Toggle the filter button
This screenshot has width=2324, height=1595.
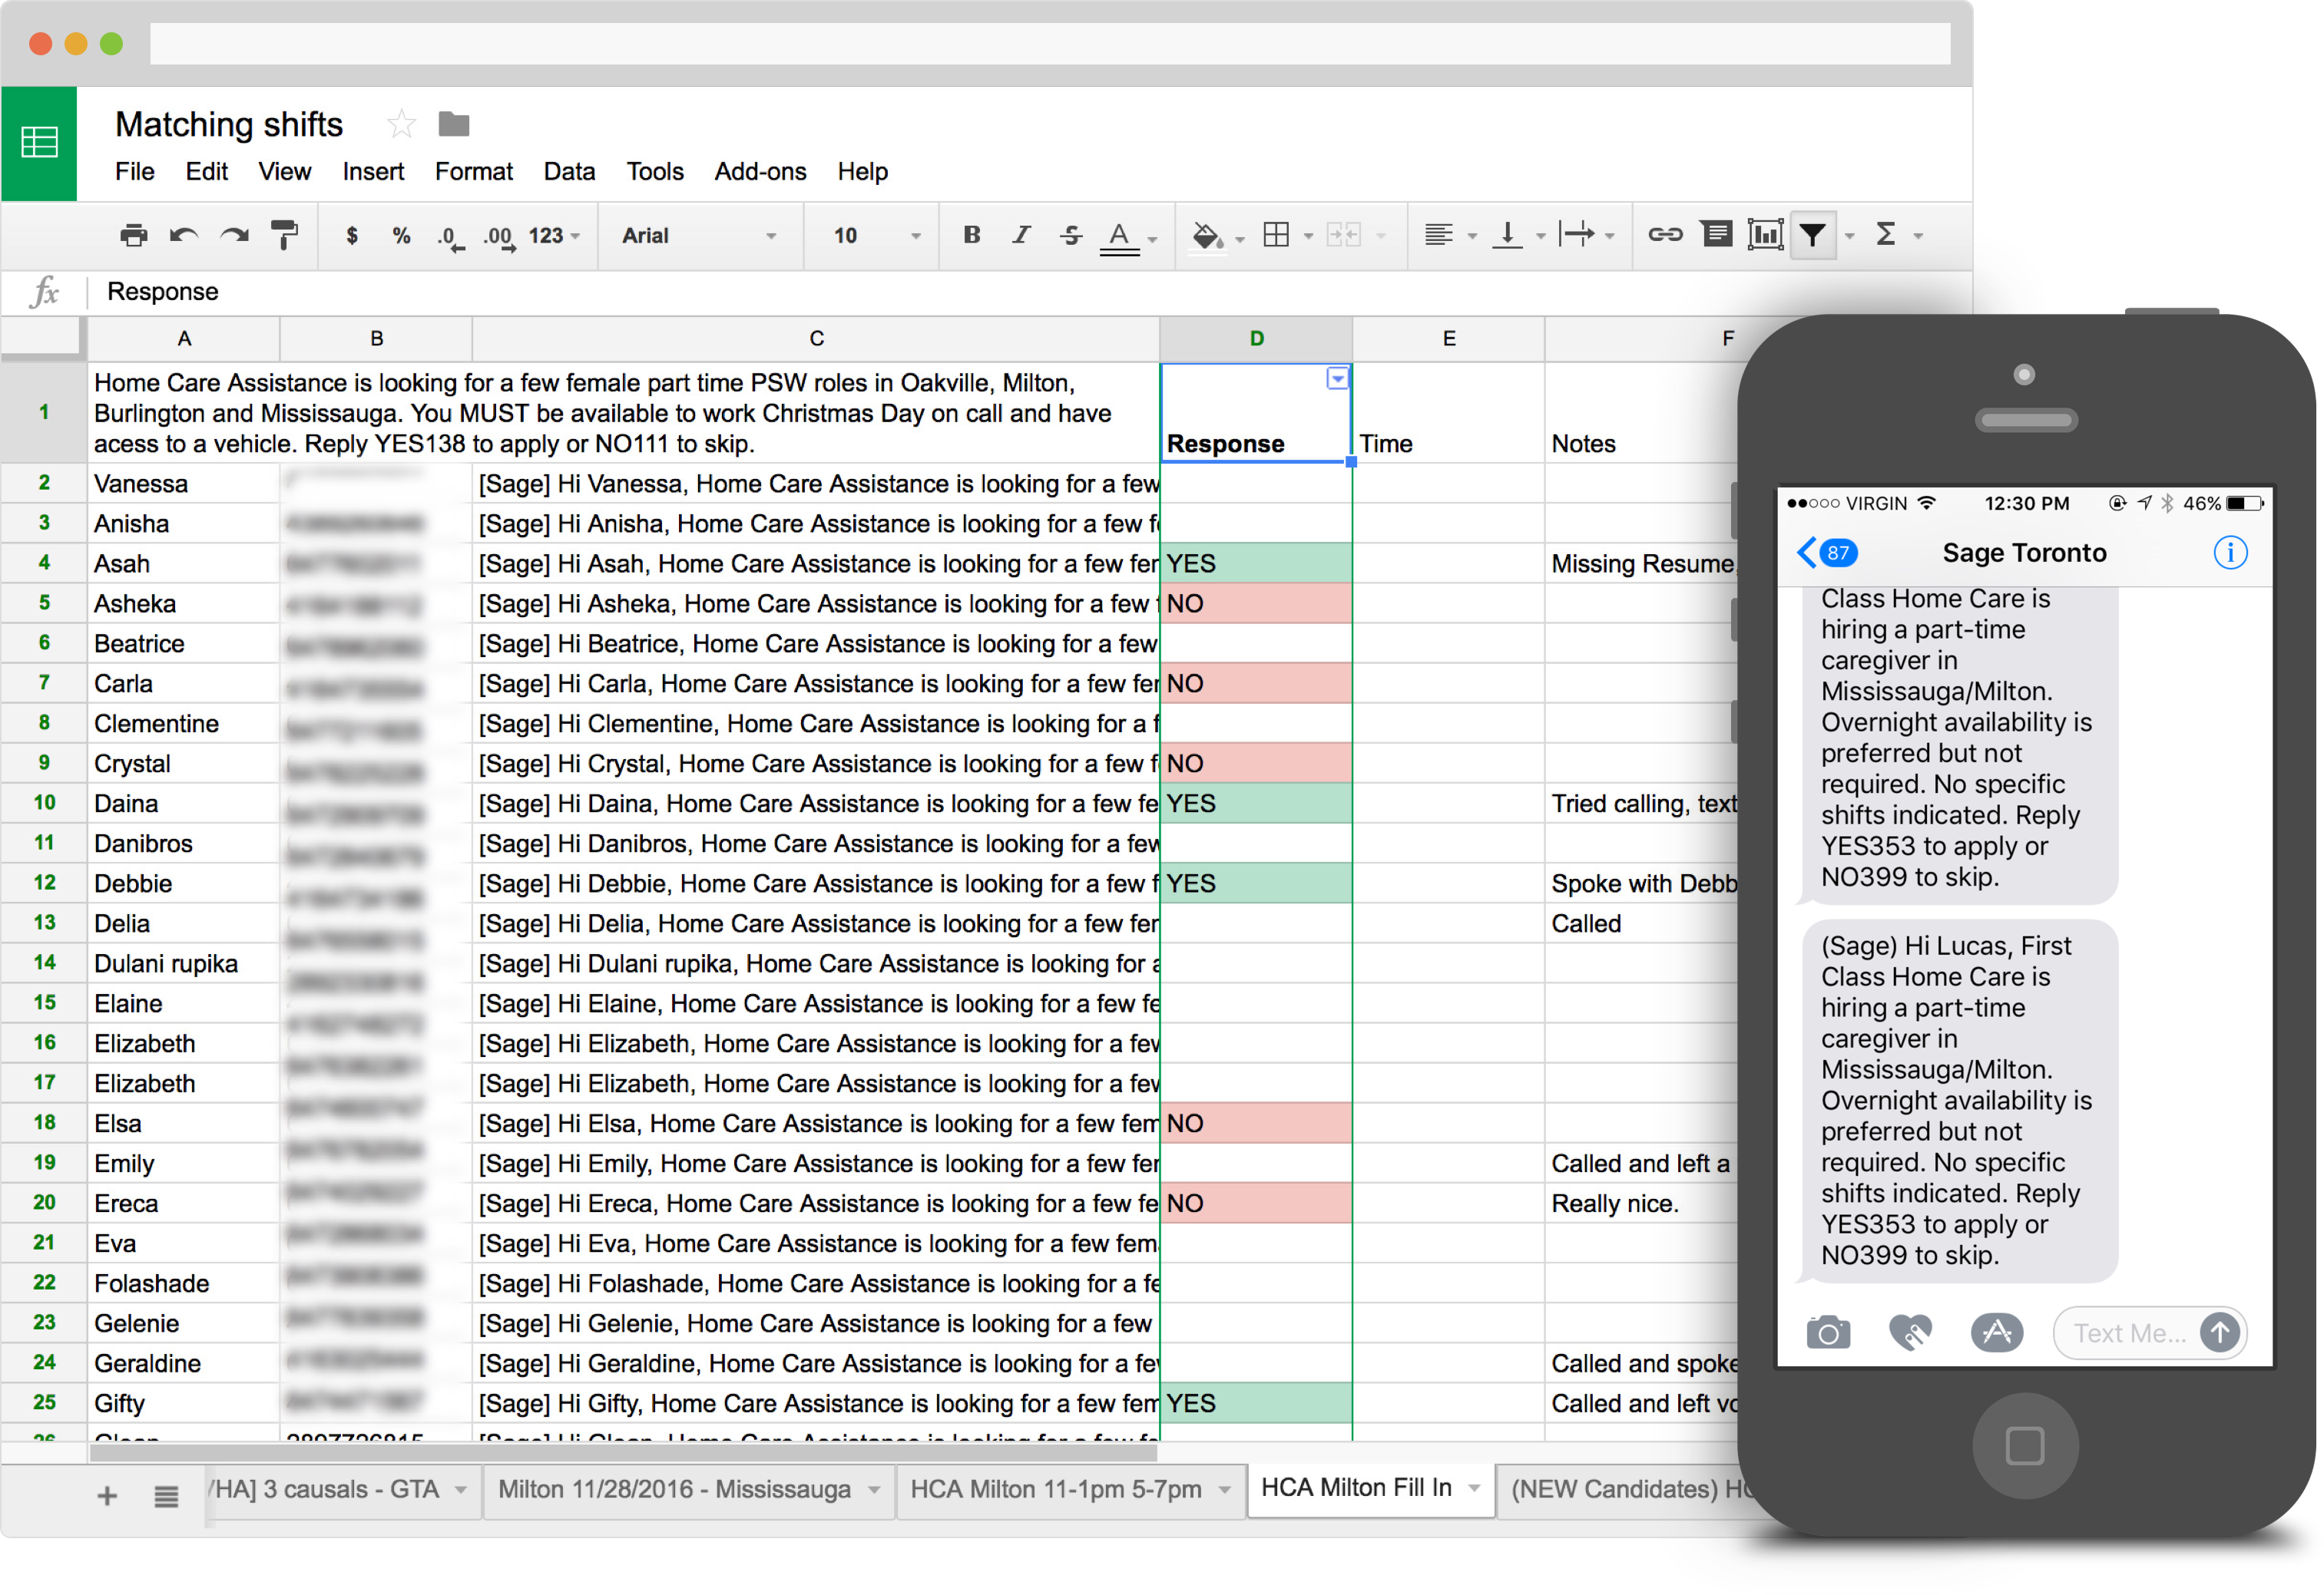pos(1813,236)
